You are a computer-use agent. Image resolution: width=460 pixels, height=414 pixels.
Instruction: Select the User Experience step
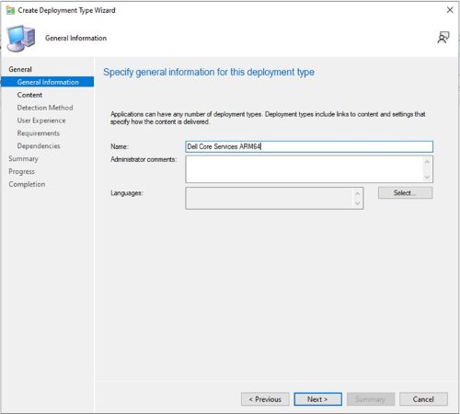tap(41, 121)
